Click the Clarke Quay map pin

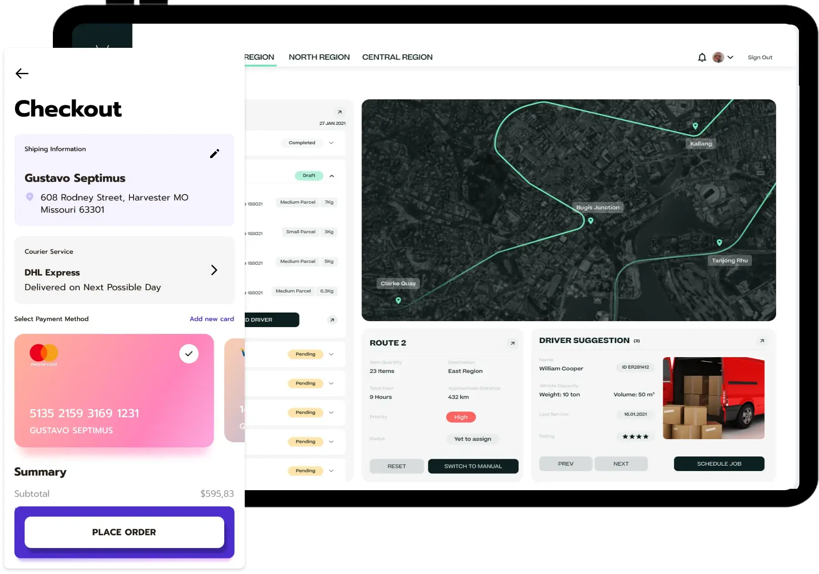pyautogui.click(x=398, y=301)
